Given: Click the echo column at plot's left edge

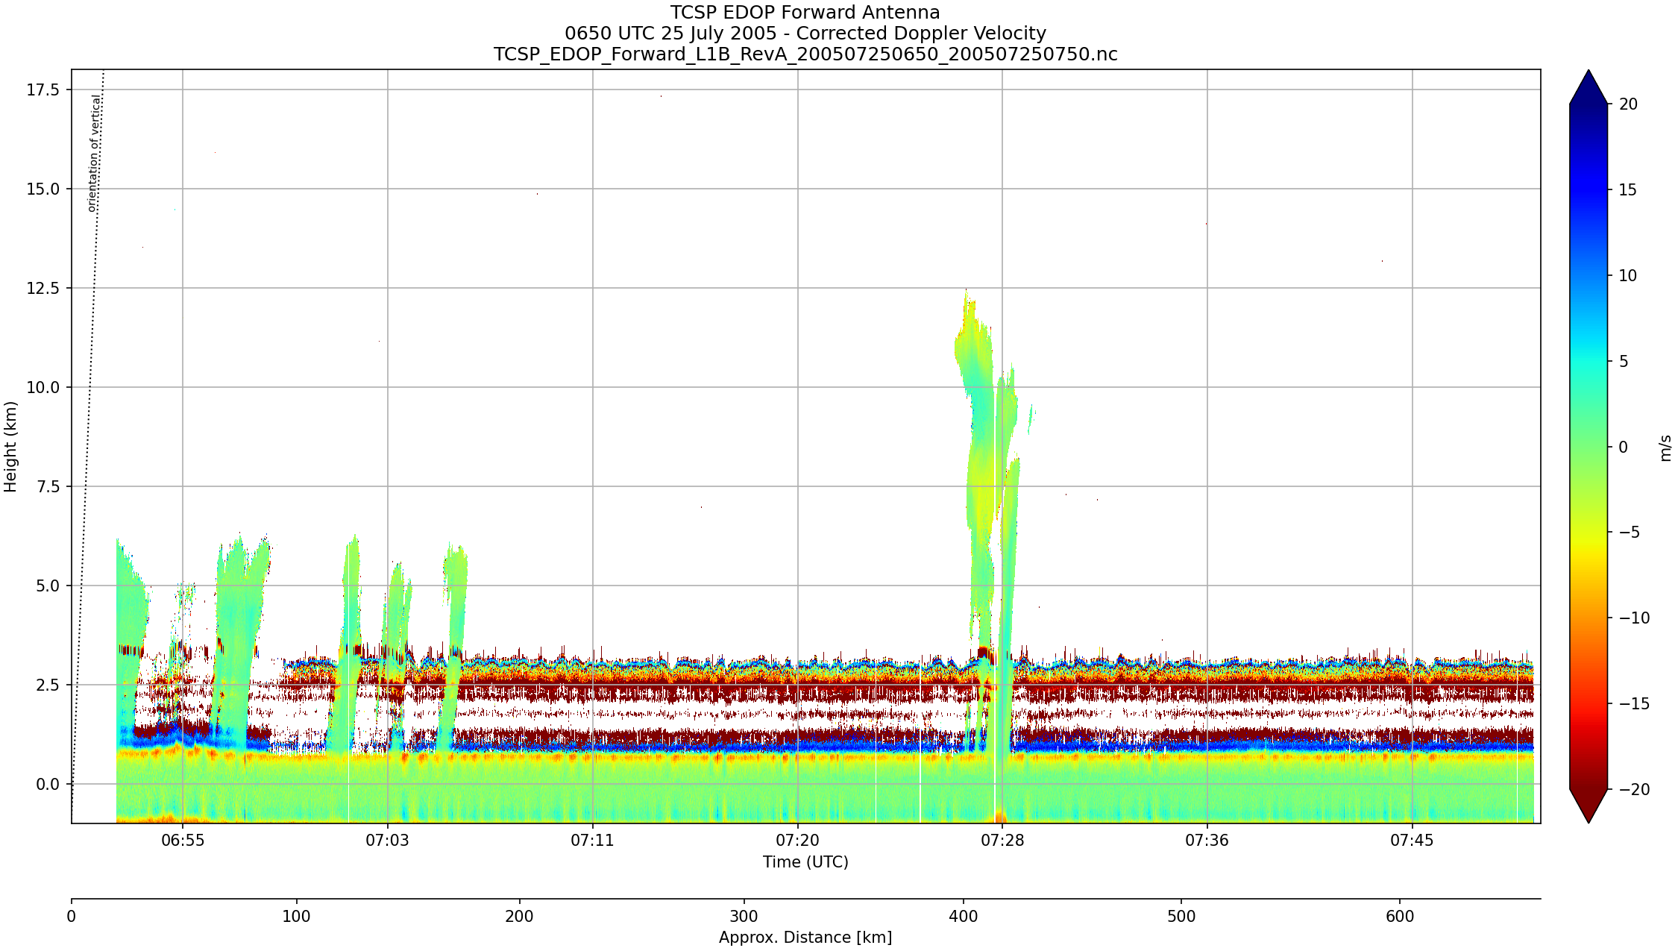Looking at the screenshot, I should pyautogui.click(x=131, y=641).
